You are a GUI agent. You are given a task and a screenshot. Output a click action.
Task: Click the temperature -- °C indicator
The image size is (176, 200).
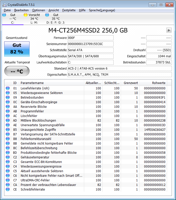pyautogui.click(x=17, y=71)
